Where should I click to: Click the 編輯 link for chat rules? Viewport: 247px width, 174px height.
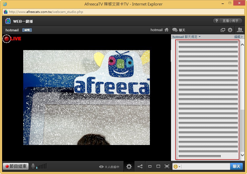pyautogui.click(x=238, y=37)
